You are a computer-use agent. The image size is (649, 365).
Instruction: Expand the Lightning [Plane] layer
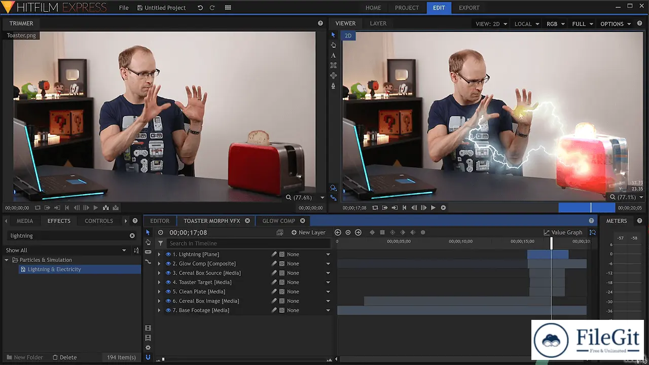pyautogui.click(x=159, y=254)
